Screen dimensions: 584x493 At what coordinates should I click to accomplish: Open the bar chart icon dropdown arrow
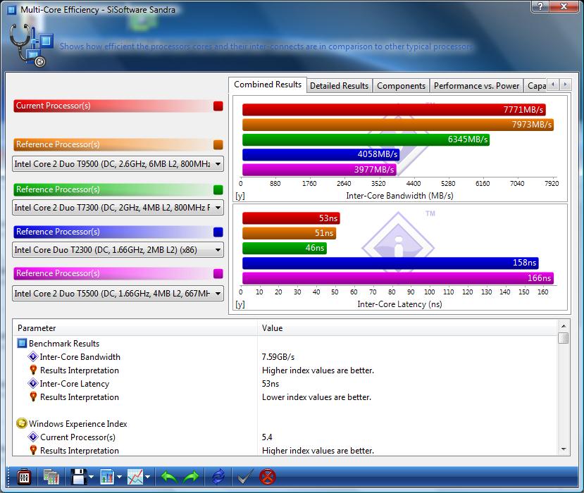(119, 477)
